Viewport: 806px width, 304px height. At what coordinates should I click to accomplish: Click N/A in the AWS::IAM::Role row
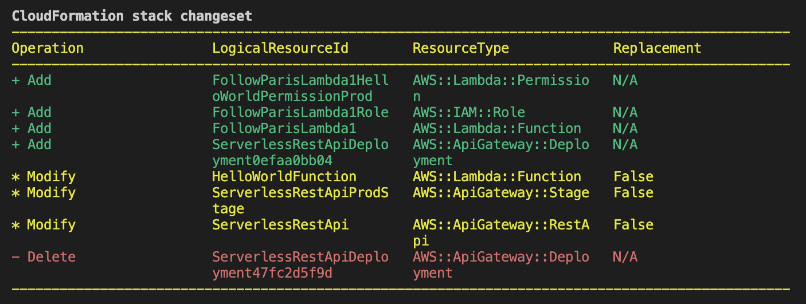625,112
